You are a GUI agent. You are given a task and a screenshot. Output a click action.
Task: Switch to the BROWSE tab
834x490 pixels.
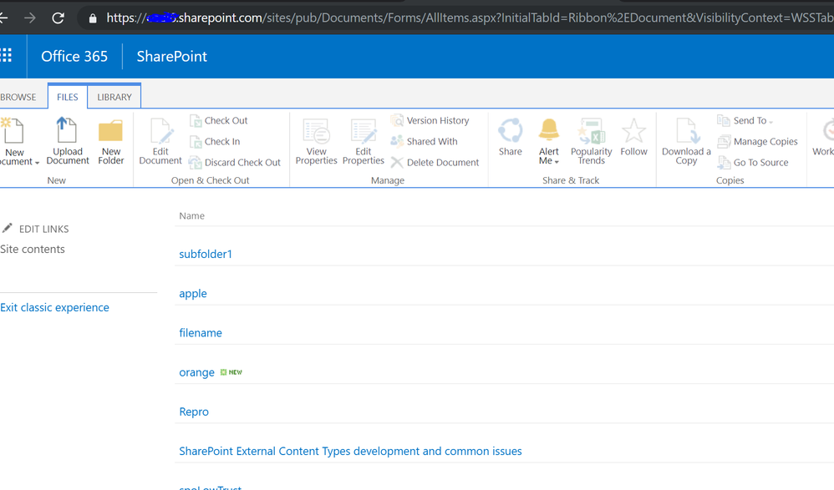18,98
